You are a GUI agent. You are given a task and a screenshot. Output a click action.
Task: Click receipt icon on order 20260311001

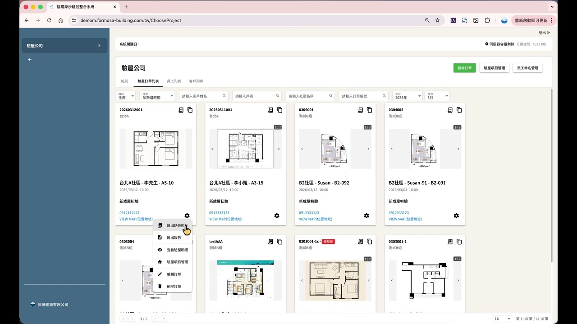270,110
